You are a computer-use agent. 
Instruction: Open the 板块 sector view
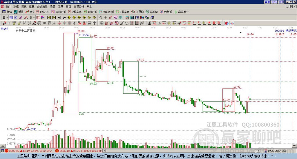19,12
